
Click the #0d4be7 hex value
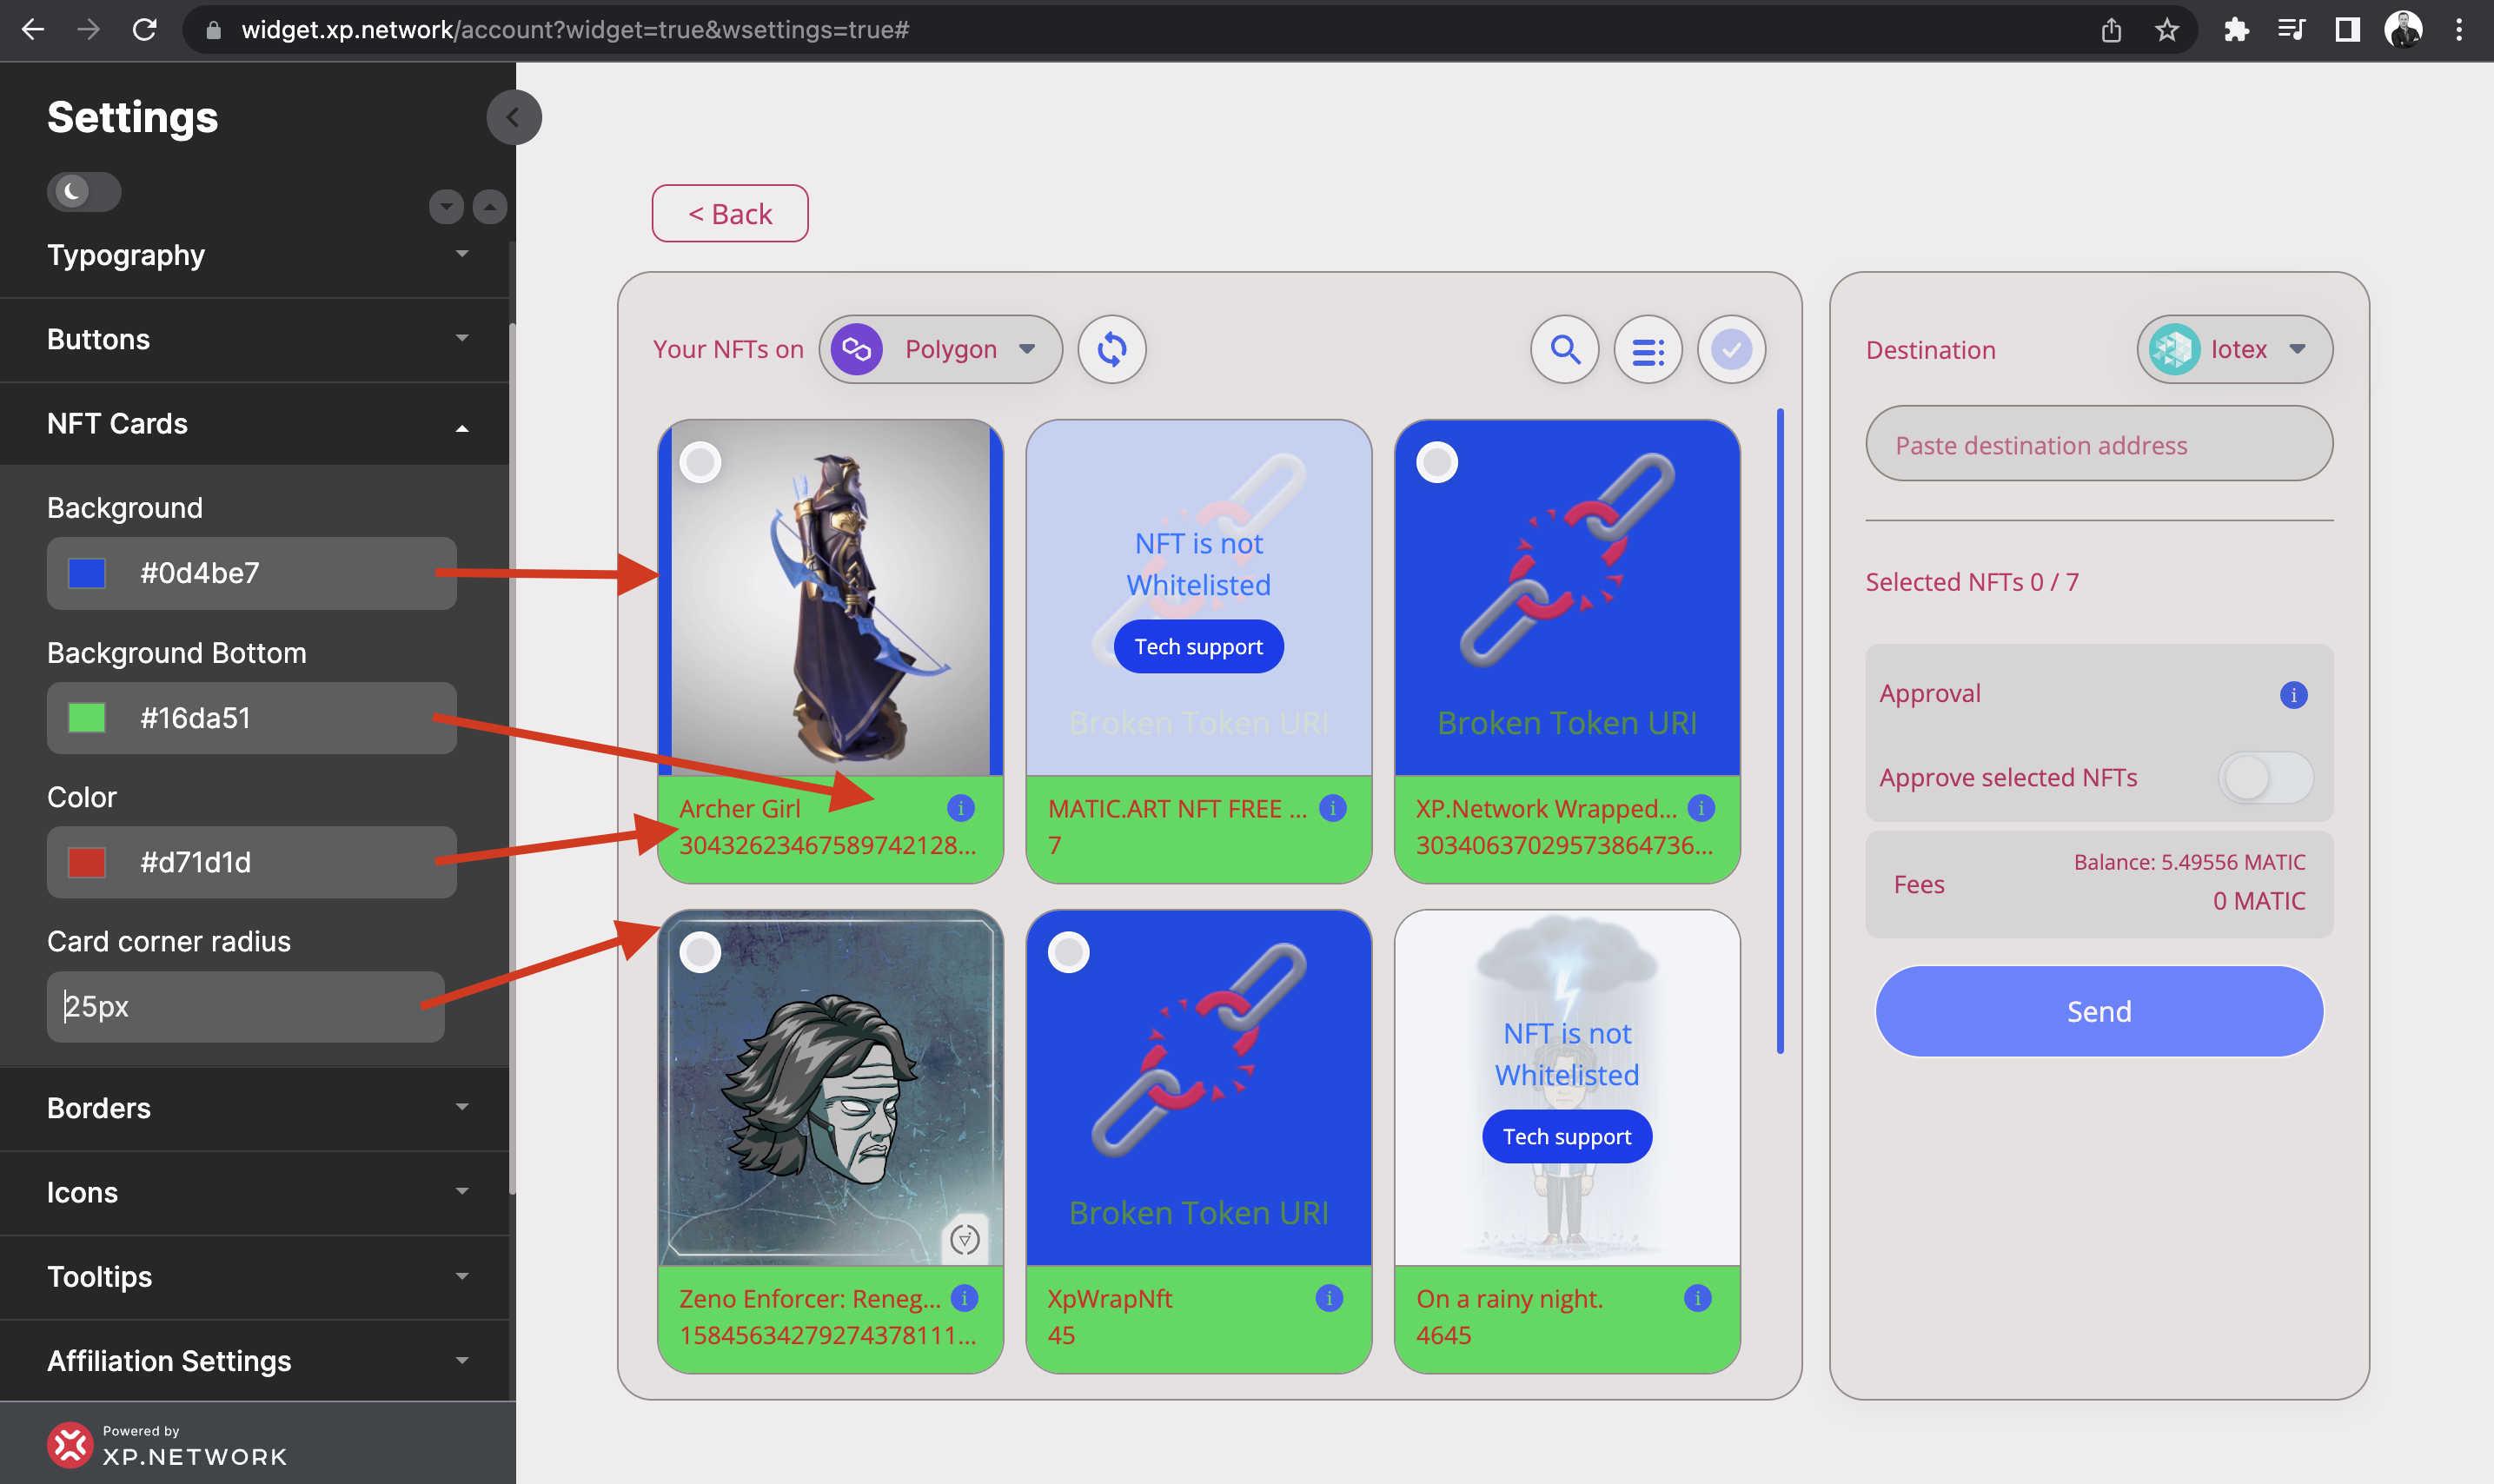[x=200, y=573]
